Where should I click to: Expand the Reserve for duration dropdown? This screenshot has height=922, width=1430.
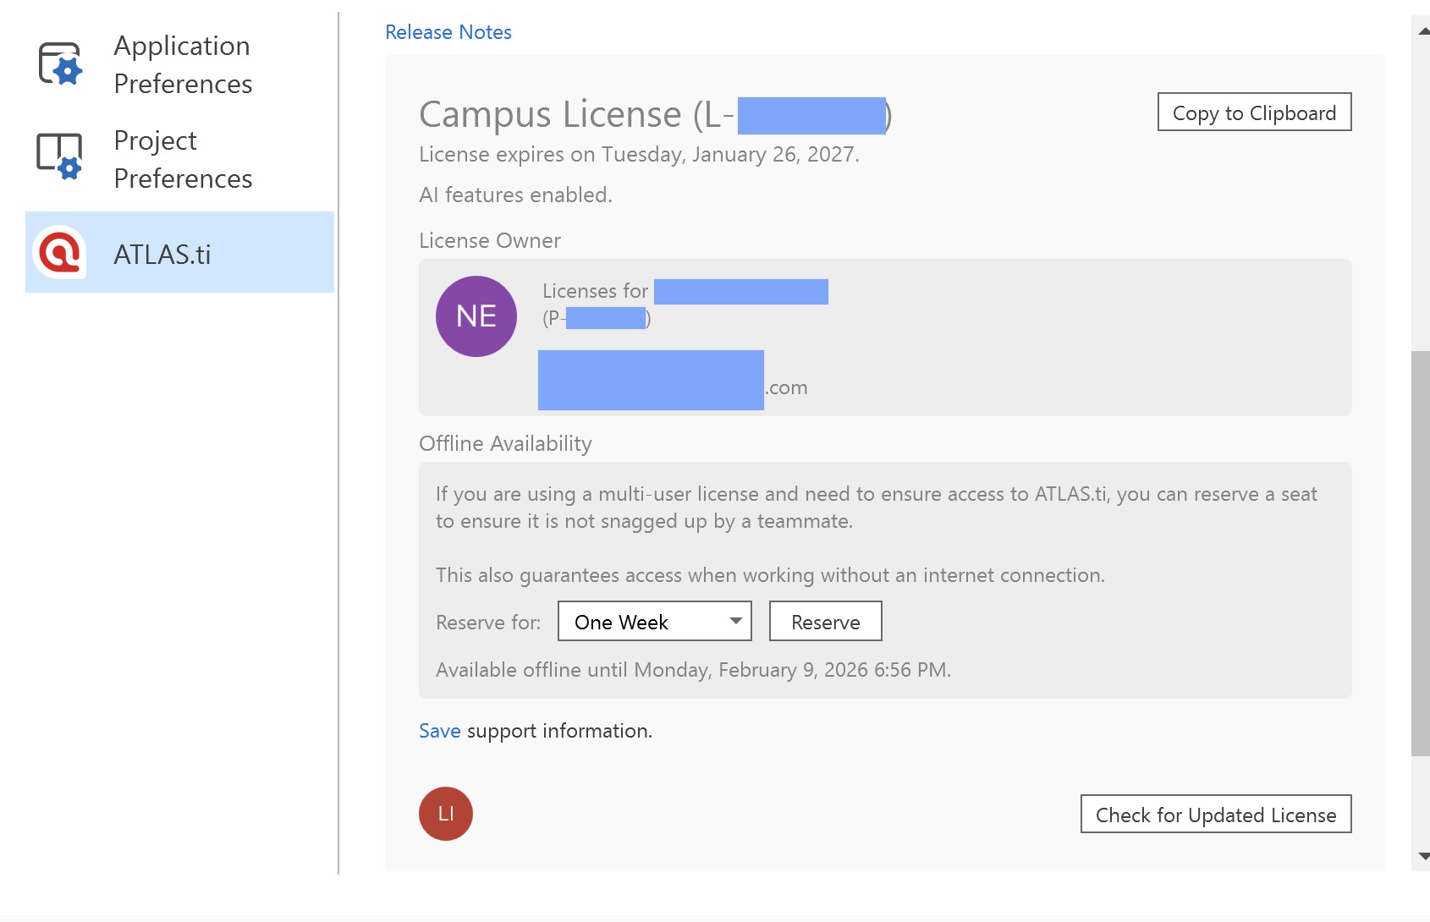[x=655, y=621]
